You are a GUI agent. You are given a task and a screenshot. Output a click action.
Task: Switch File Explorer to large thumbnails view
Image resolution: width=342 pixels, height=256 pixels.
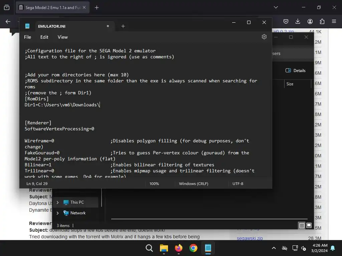pyautogui.click(x=309, y=225)
